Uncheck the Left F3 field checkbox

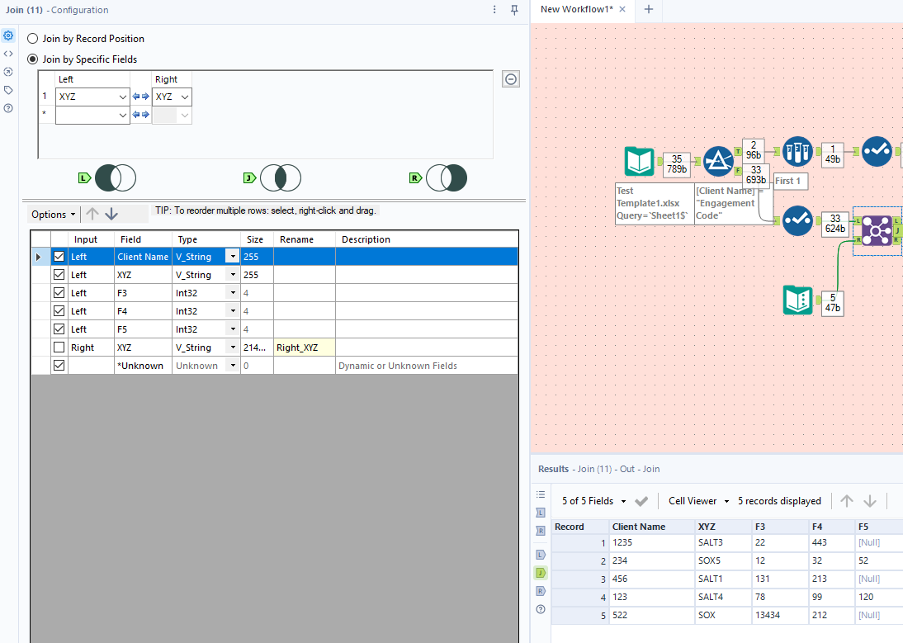tap(59, 293)
